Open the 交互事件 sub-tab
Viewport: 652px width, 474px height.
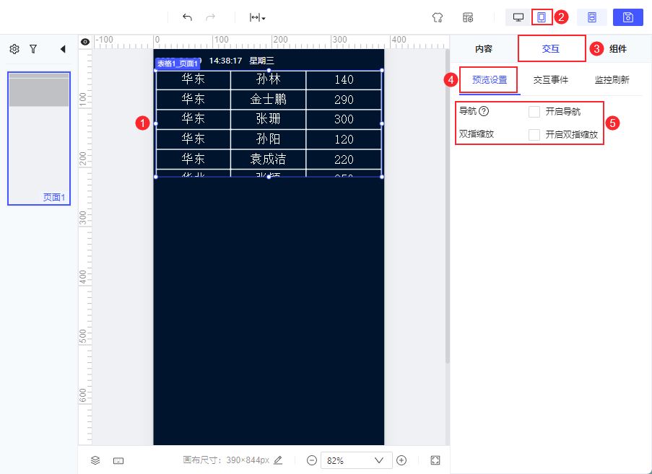[550, 80]
